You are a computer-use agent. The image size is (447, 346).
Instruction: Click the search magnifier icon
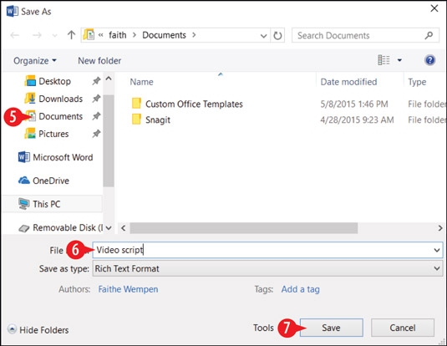click(429, 35)
